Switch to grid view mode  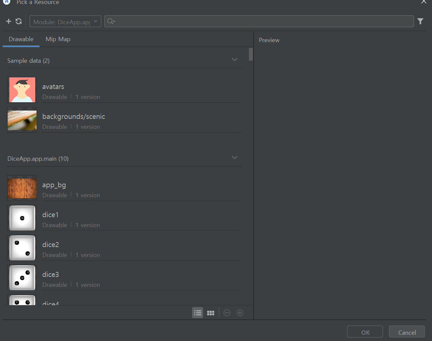pyautogui.click(x=211, y=313)
